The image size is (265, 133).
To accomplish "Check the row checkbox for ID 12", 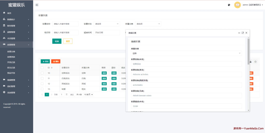I will (42, 84).
